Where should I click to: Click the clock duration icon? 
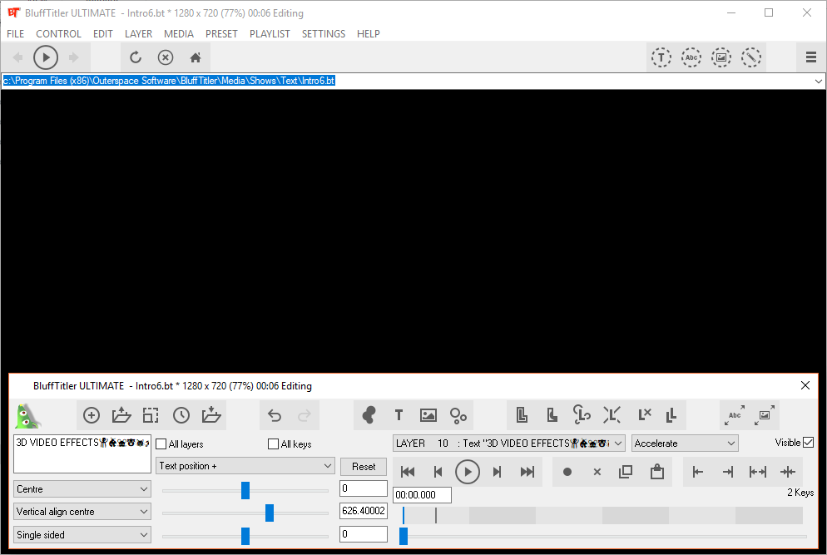tap(181, 416)
